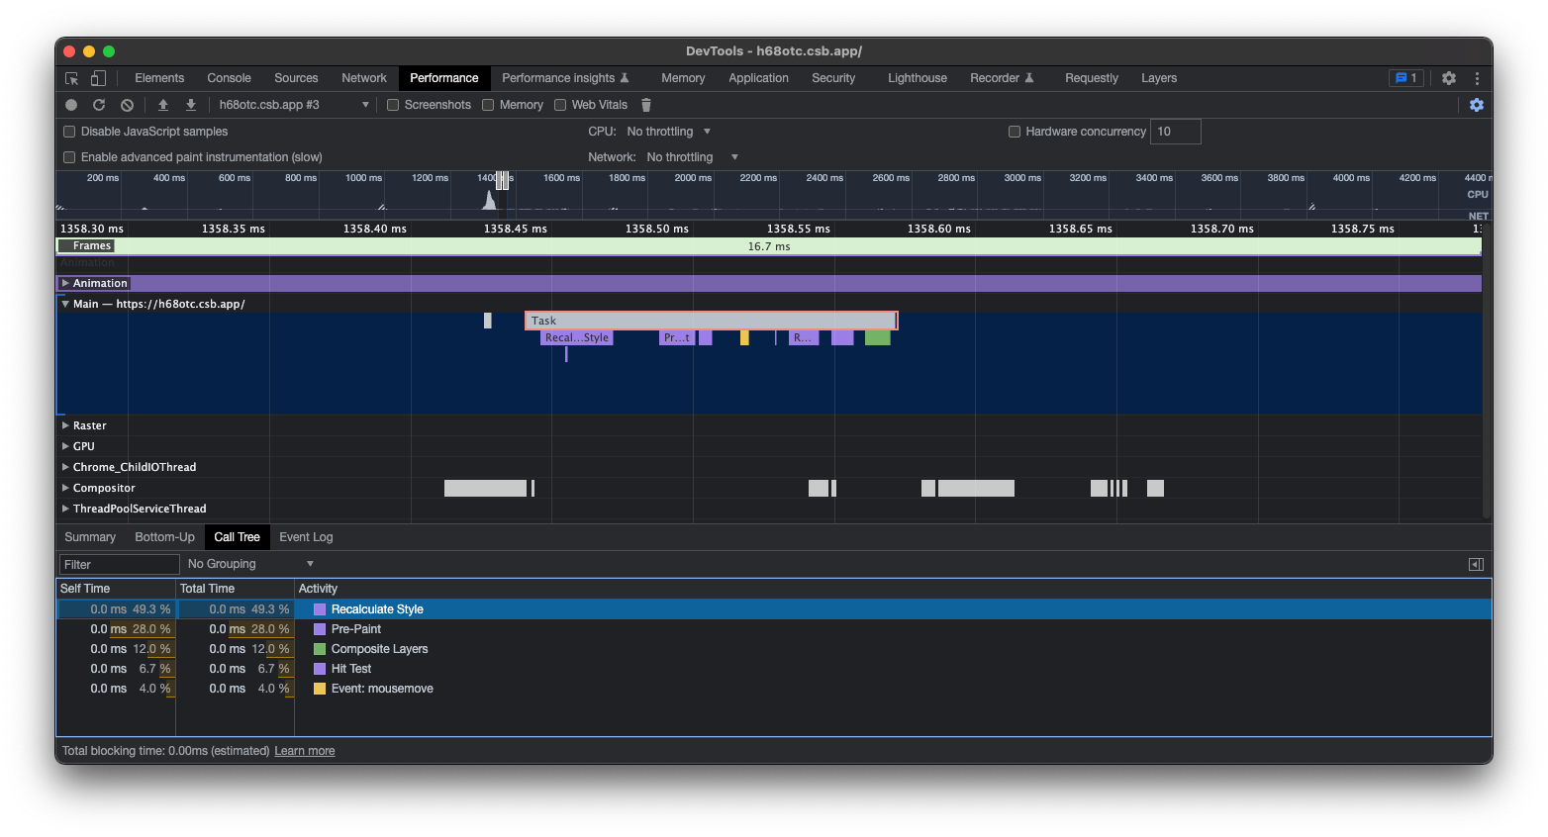
Task: Load a saved profile via upload icon
Action: (162, 104)
